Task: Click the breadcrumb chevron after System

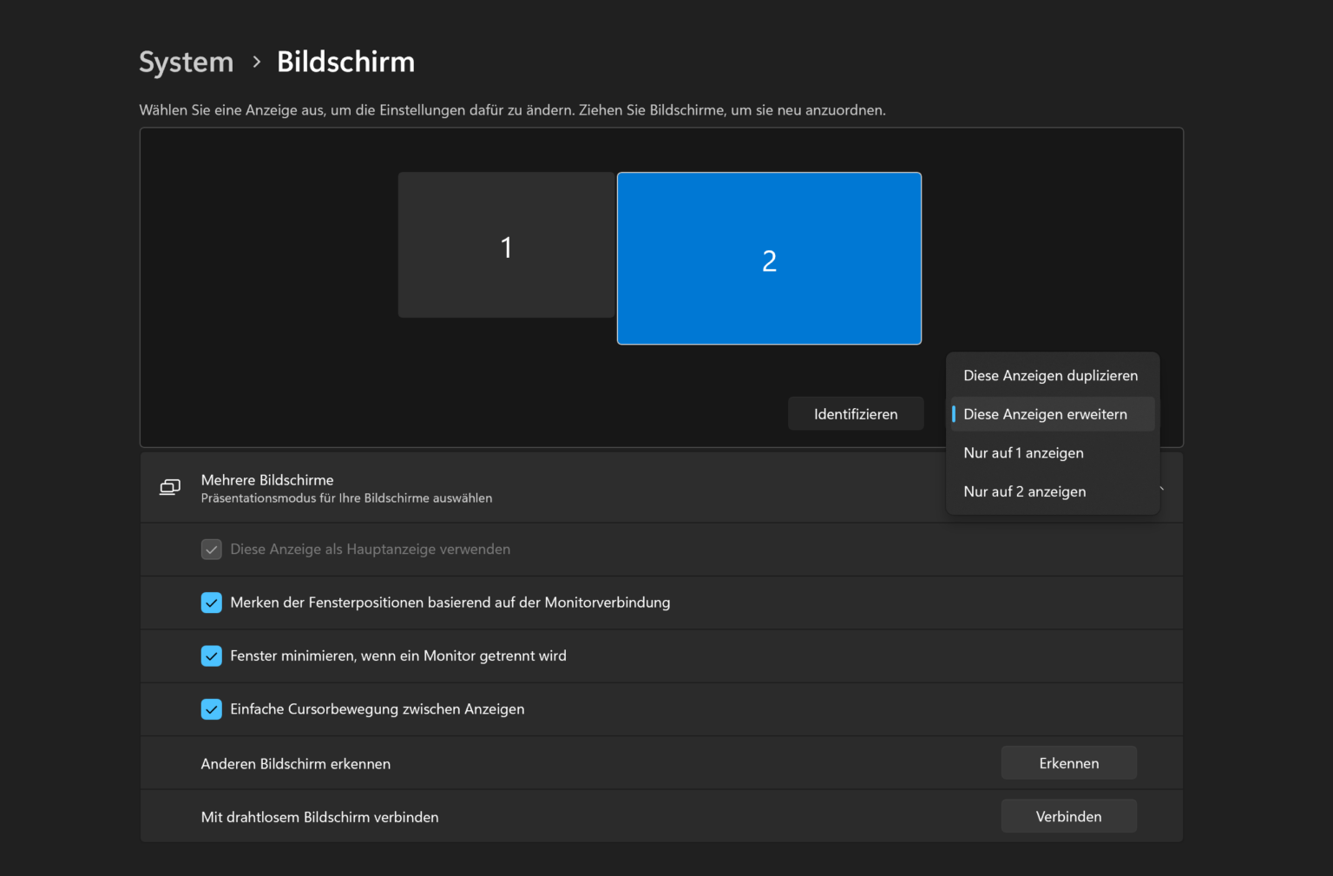Action: [x=255, y=63]
